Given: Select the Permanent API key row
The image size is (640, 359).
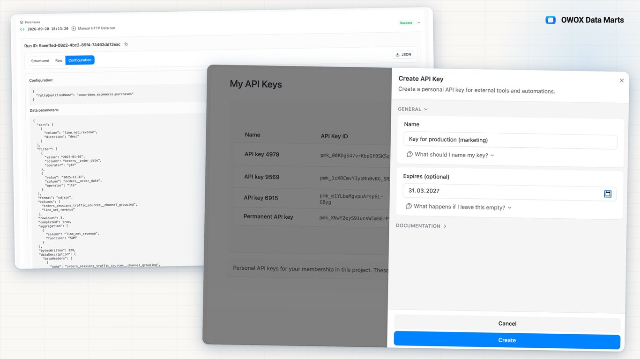Looking at the screenshot, I should pos(312,217).
